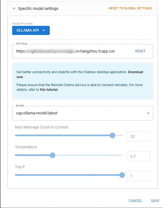Click the Max Message Count slider handle
The image size is (163, 208).
(112, 135)
